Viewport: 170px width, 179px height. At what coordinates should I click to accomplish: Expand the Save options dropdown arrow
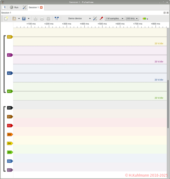(x=29, y=18)
